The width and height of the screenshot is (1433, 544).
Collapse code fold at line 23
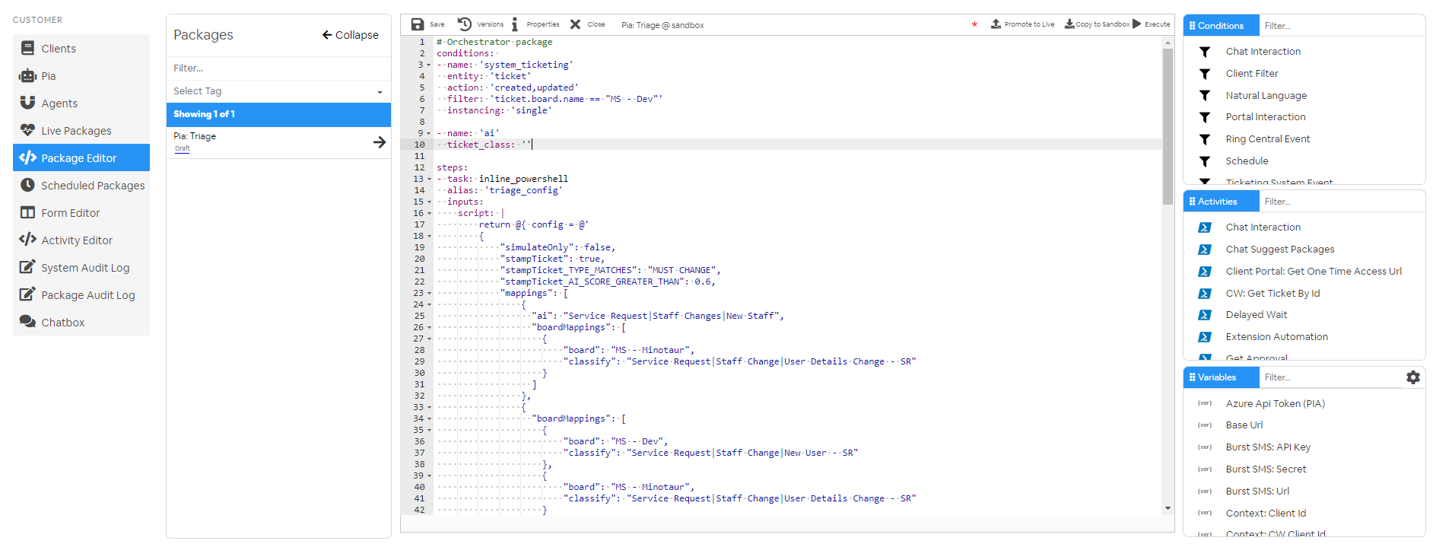(429, 294)
